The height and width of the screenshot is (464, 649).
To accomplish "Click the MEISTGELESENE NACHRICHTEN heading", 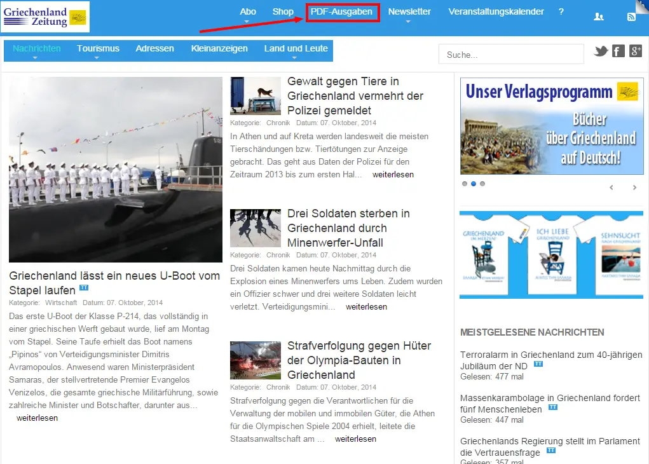I will 532,332.
